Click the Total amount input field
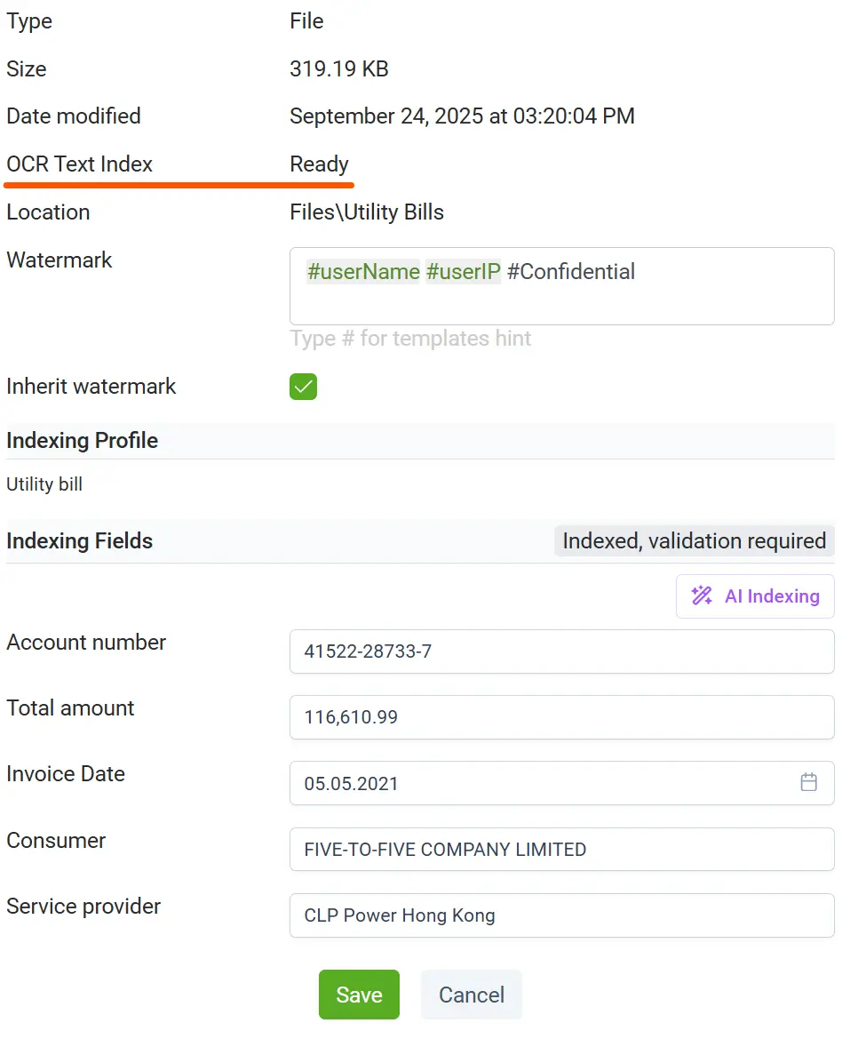The height and width of the screenshot is (1039, 842). [561, 717]
